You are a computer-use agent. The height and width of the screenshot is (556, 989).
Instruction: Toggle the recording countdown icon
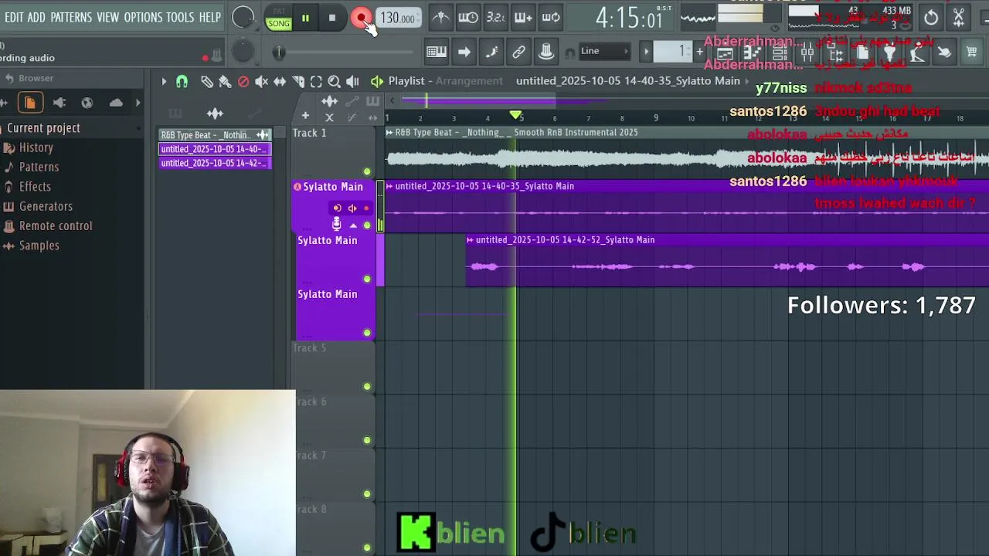[495, 17]
